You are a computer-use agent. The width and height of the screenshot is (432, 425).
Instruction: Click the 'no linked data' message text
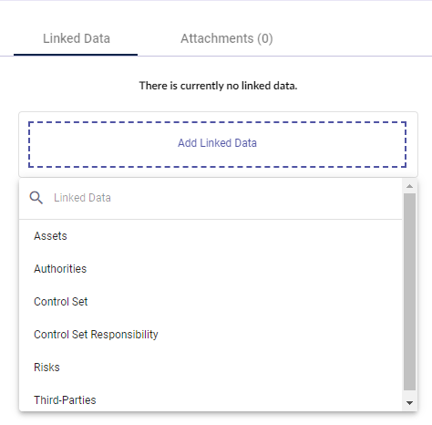[218, 86]
